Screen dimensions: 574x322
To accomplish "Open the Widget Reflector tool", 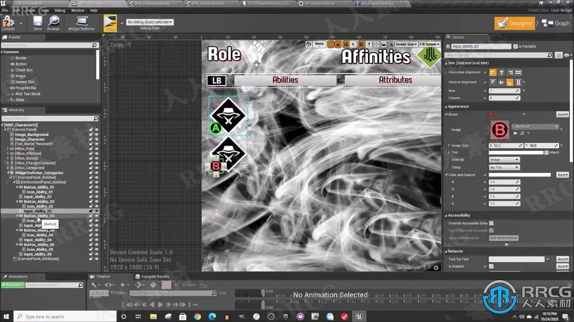I will [82, 22].
